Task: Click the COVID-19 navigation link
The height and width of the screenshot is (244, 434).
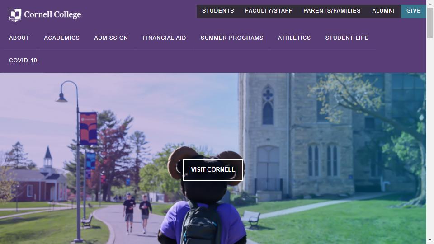Action: click(x=23, y=60)
